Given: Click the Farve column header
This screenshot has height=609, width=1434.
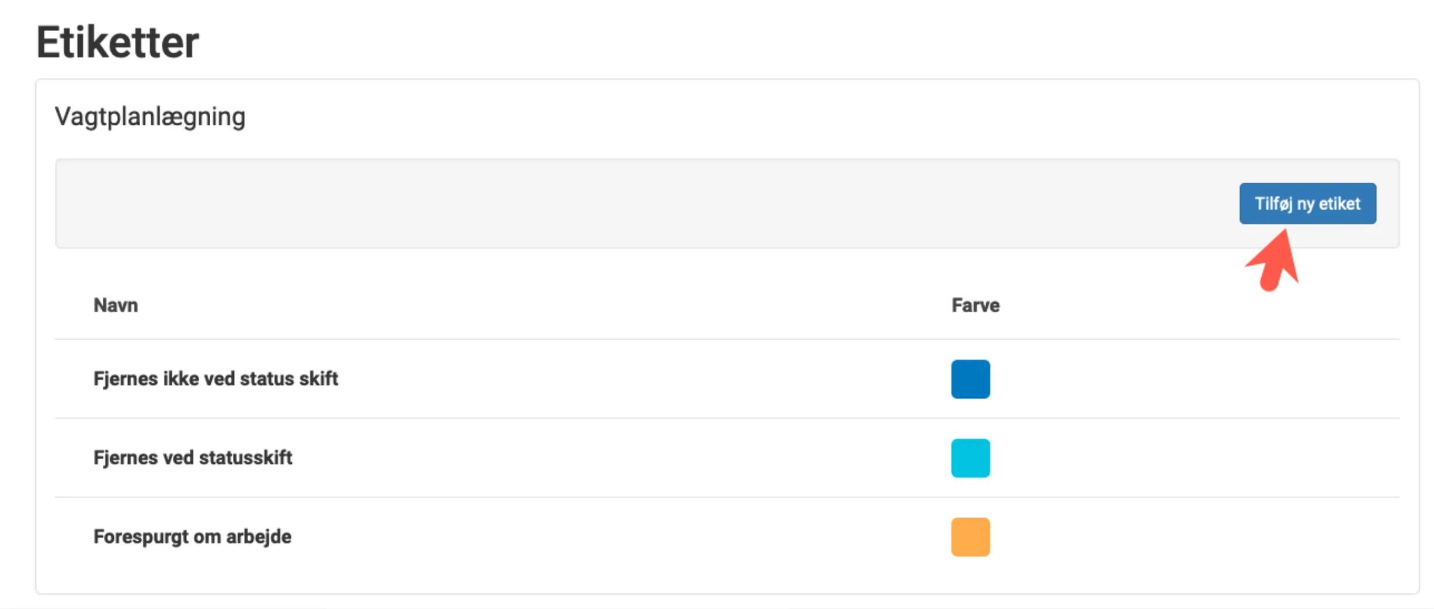Looking at the screenshot, I should [975, 305].
